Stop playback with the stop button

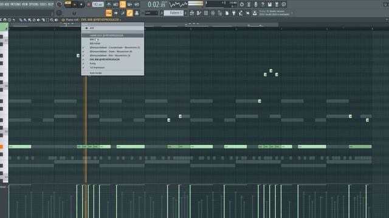(x=81, y=4)
